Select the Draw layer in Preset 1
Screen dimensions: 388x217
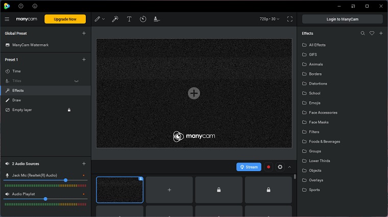tap(46, 100)
